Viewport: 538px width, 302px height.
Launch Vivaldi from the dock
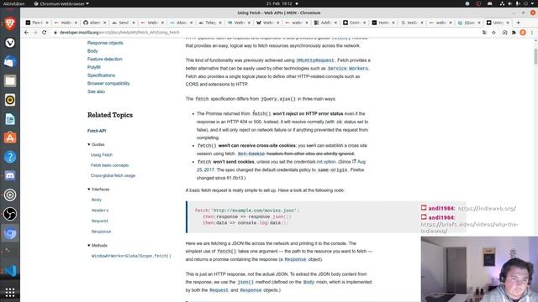pyautogui.click(x=10, y=43)
